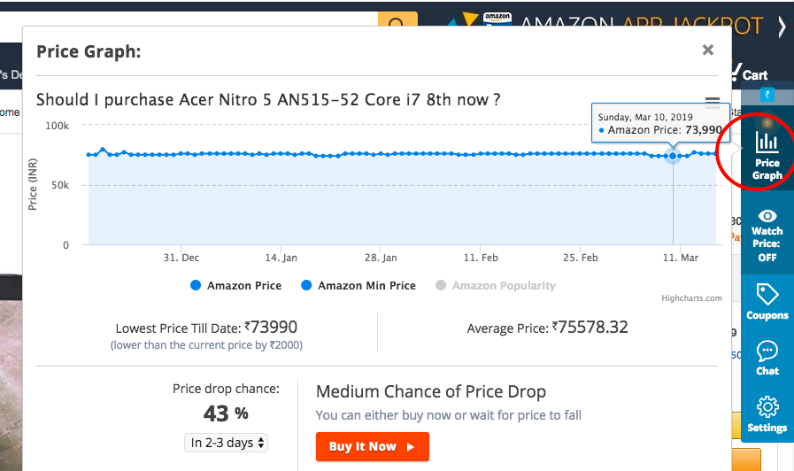
Task: Click the 11. Feb x-axis label
Action: tap(482, 258)
